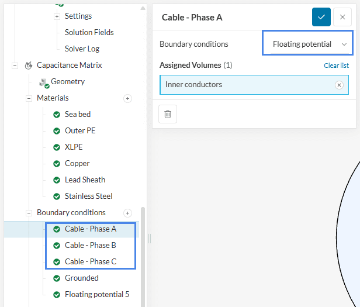360x307 pixels.
Task: Collapse the Boundary conditions tree node
Action: click(29, 213)
